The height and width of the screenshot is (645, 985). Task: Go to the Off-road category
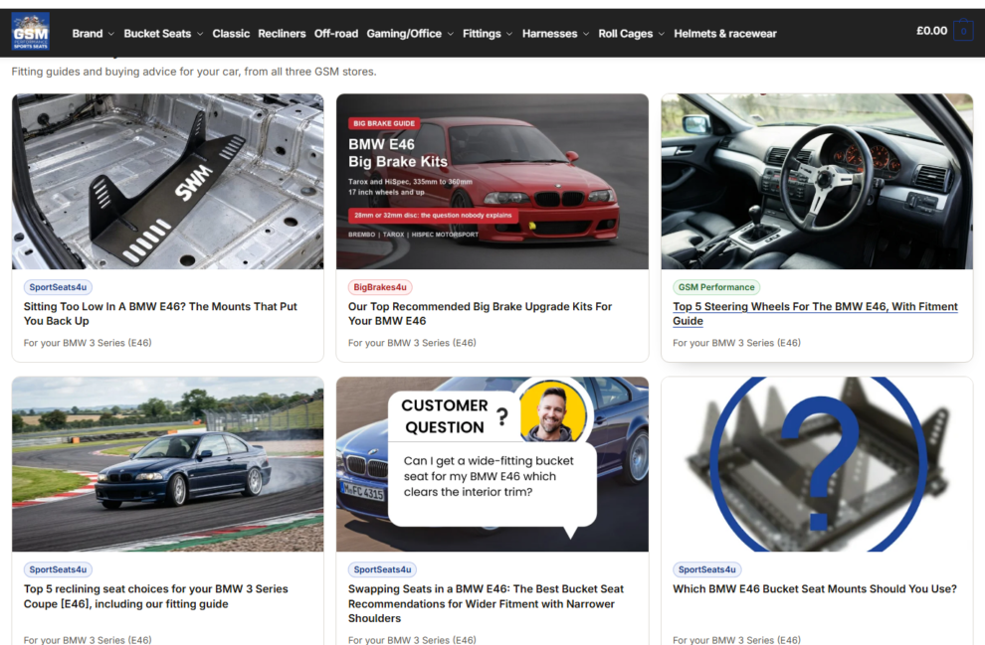[336, 34]
